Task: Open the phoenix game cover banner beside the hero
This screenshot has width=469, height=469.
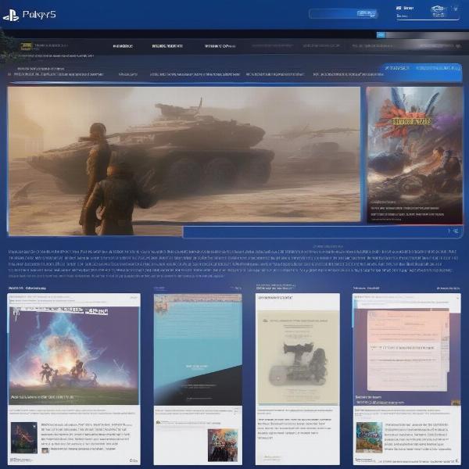Action: (x=414, y=155)
